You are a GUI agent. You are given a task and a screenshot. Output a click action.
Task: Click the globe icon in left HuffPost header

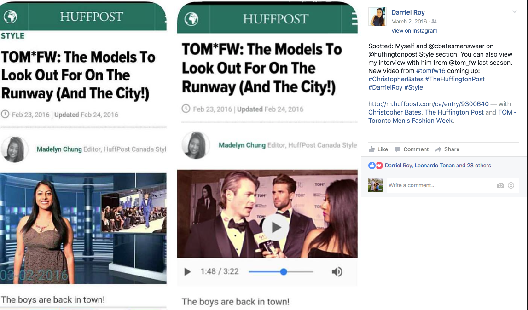click(x=10, y=17)
